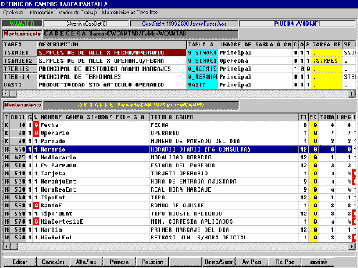Select the MinCortesiaE field name
The width and height of the screenshot is (358, 268).
[94, 222]
